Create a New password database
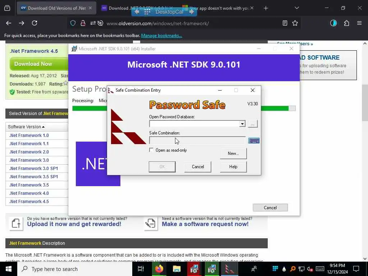Image resolution: width=368 pixels, height=276 pixels. 233,153
